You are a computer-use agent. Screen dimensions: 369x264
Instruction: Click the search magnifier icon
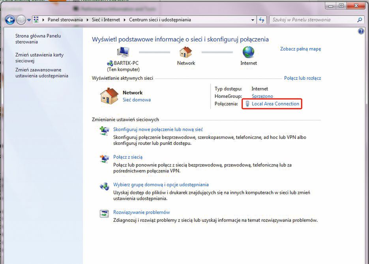click(x=360, y=20)
